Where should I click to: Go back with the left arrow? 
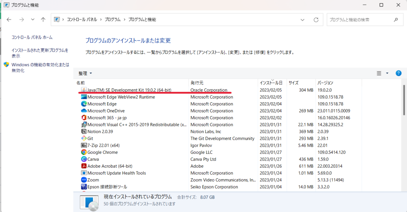(x=9, y=19)
